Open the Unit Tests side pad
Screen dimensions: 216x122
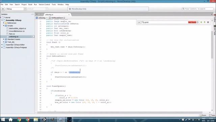tap(215, 30)
